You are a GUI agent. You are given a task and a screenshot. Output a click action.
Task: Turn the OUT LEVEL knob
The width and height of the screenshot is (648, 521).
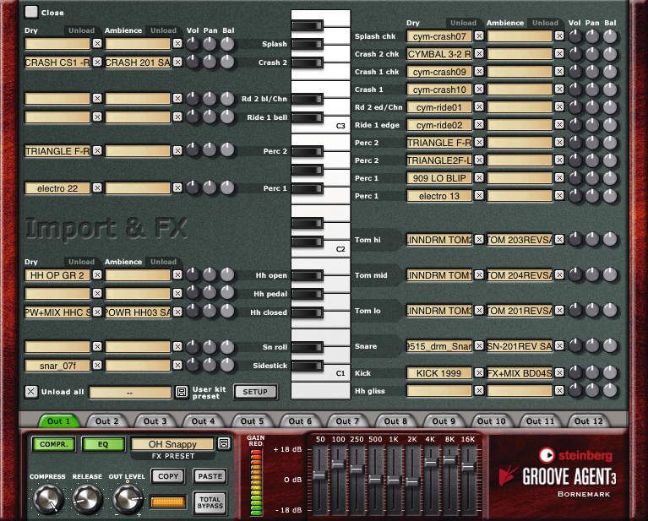point(128,499)
